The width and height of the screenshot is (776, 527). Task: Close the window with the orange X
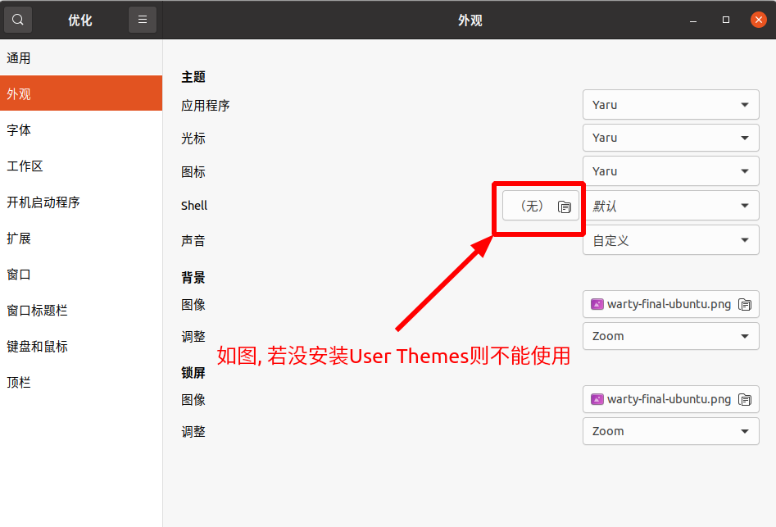pyautogui.click(x=758, y=20)
